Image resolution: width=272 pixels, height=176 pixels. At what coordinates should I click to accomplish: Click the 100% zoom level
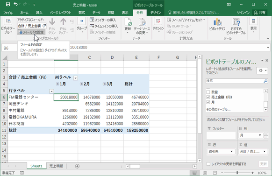click(x=262, y=173)
